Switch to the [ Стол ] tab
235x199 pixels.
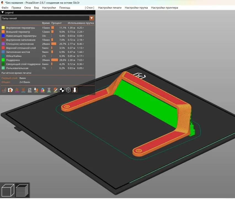tap(89, 8)
